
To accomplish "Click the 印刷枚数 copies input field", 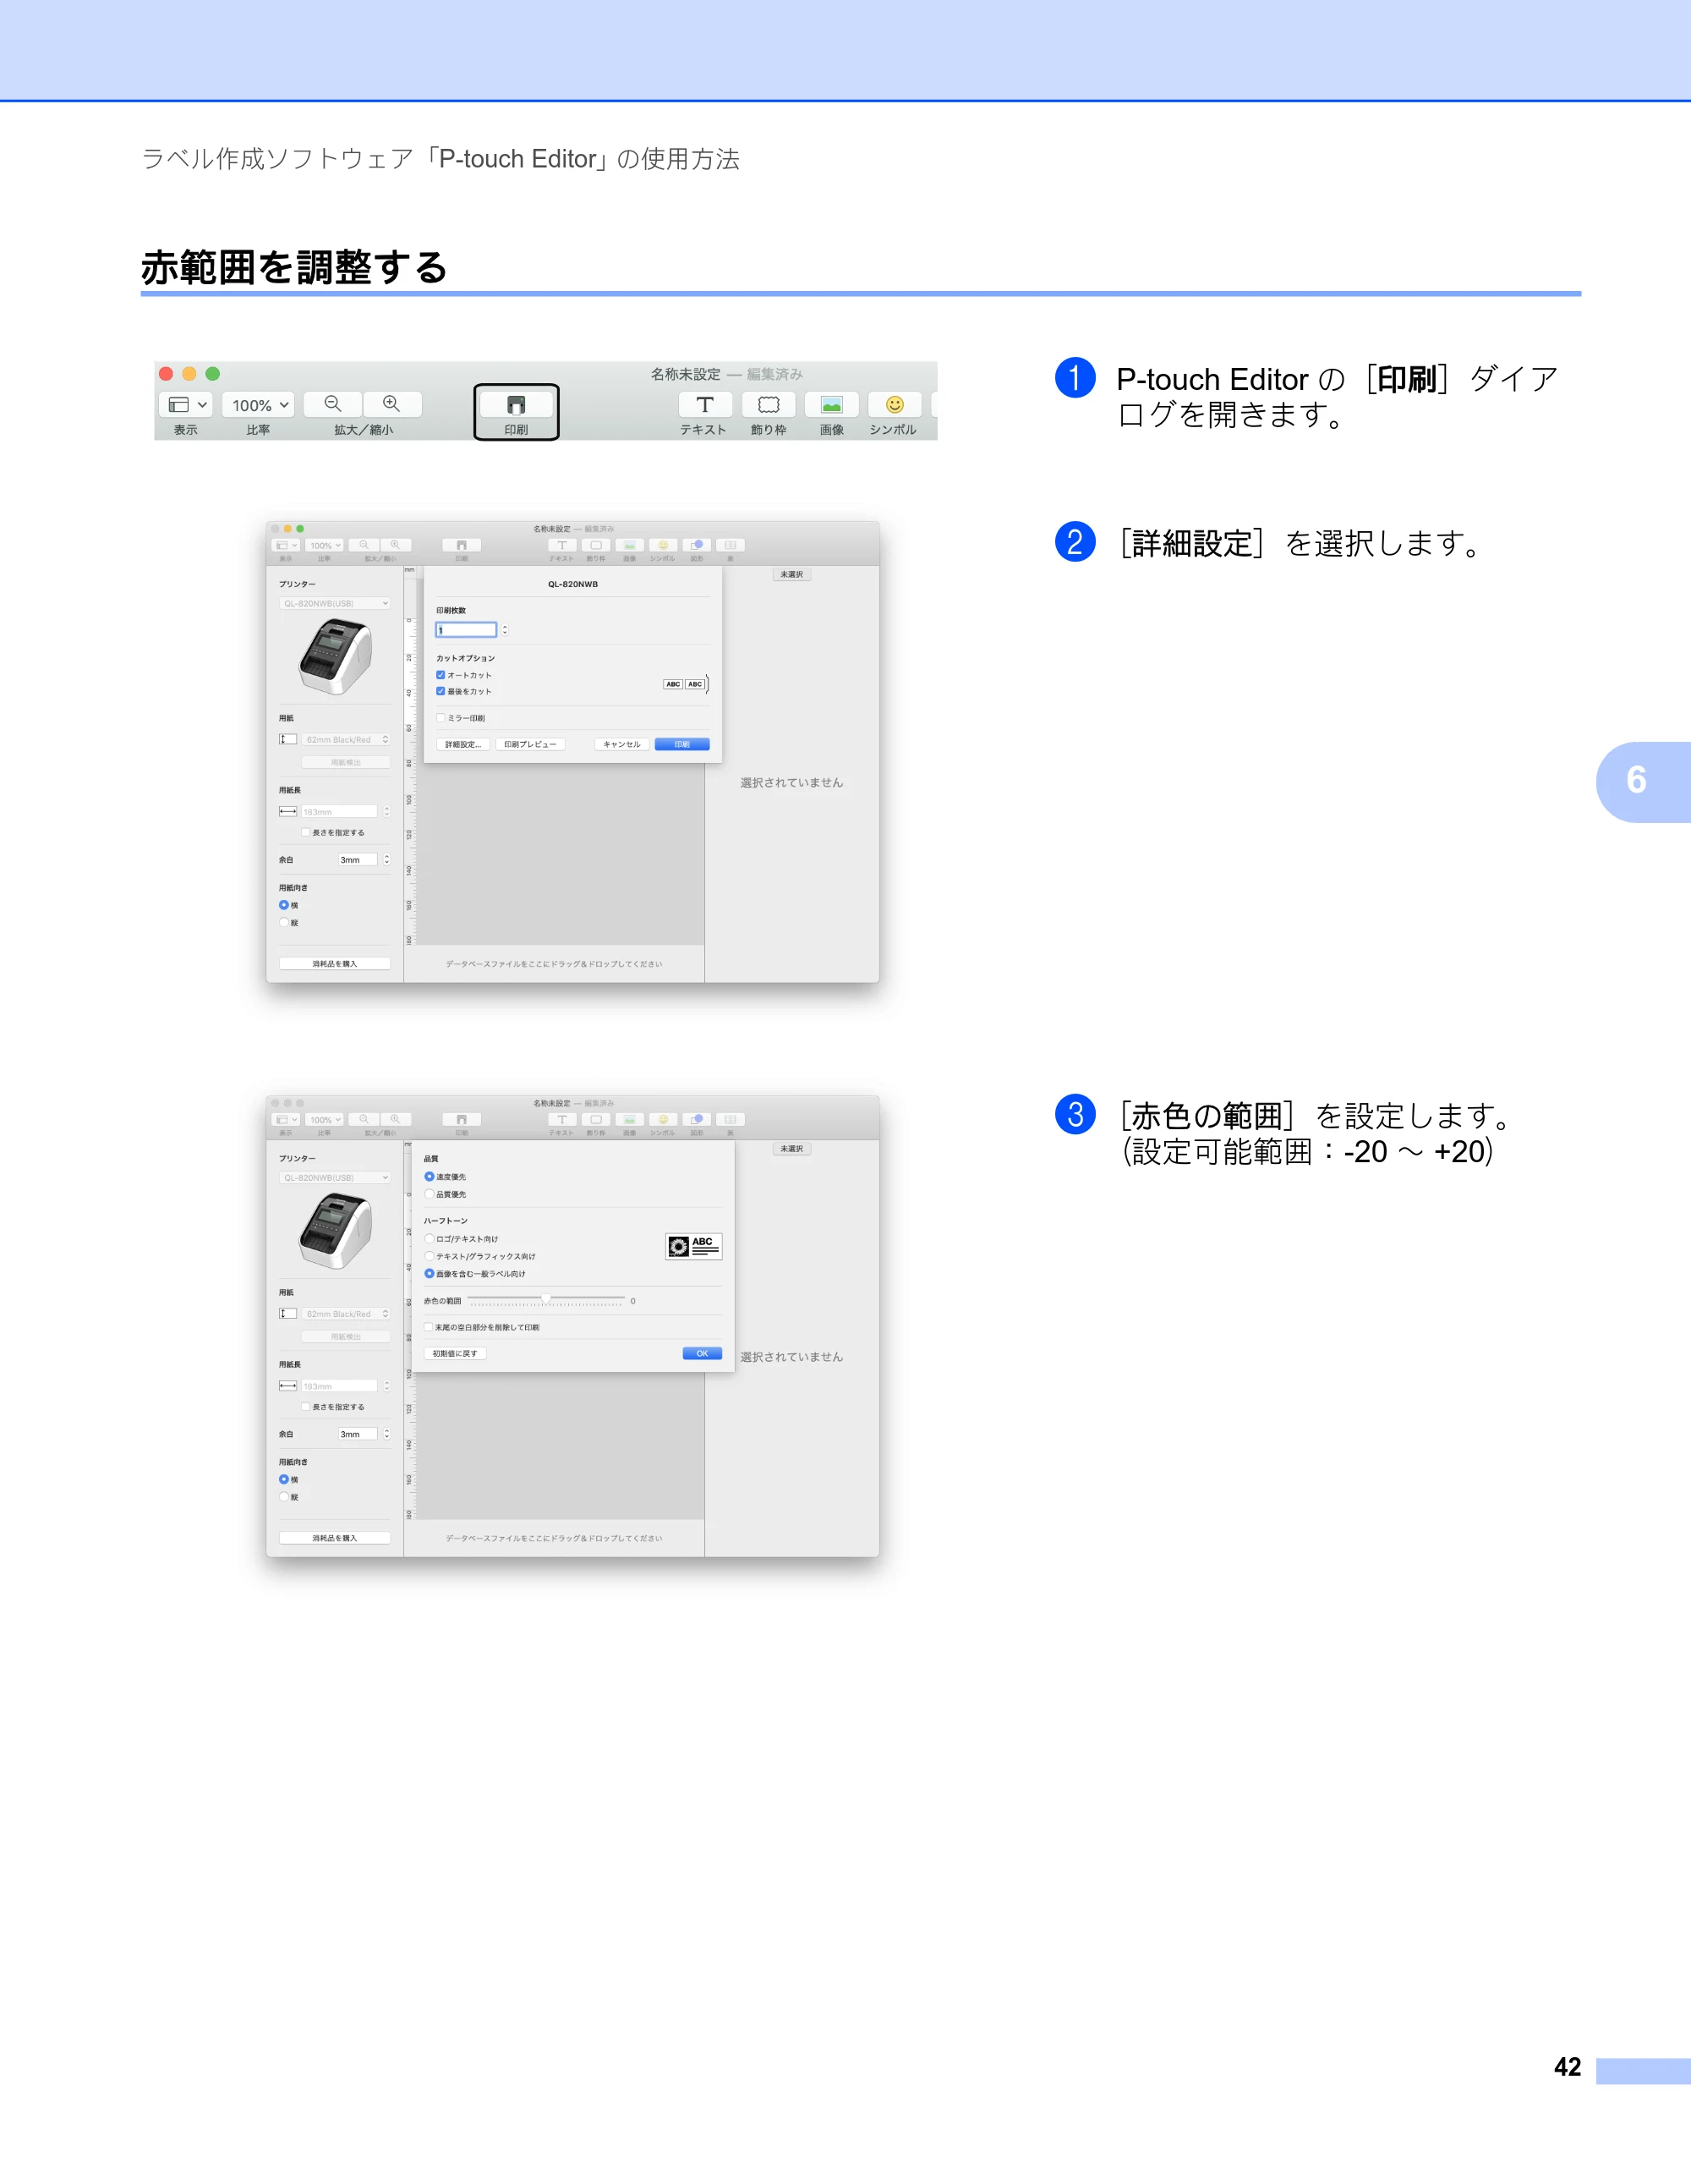I will [467, 629].
